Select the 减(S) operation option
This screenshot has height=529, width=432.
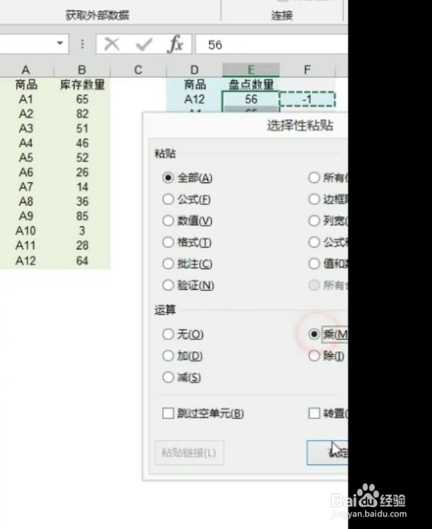(181, 377)
